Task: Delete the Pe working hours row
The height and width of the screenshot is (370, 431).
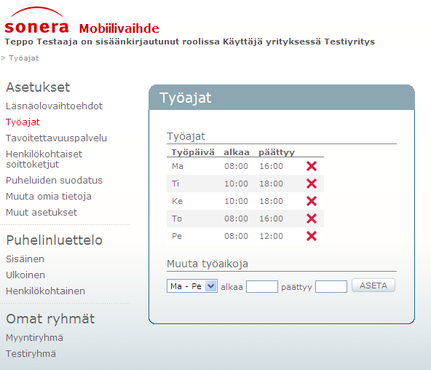Action: pyautogui.click(x=312, y=236)
